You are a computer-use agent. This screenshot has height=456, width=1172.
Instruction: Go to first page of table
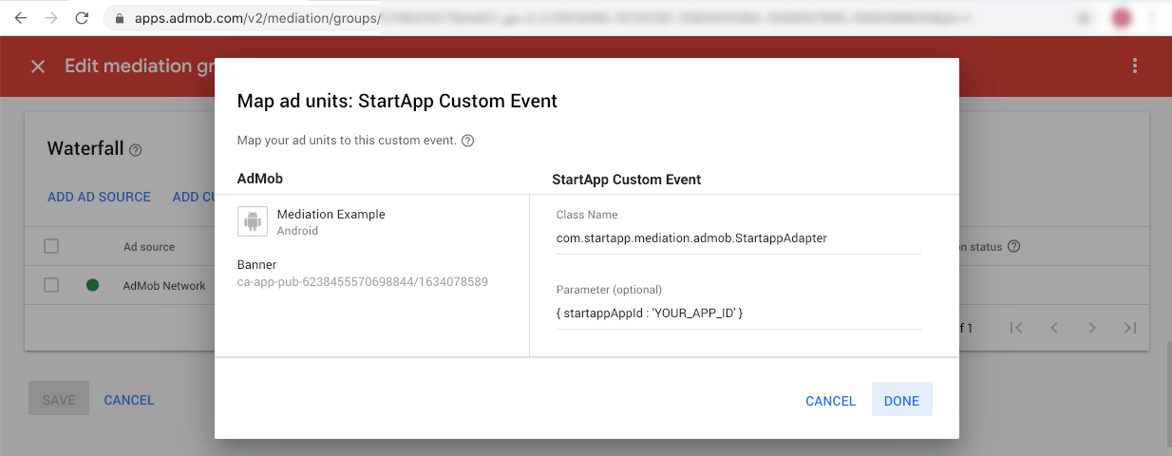pos(1016,328)
